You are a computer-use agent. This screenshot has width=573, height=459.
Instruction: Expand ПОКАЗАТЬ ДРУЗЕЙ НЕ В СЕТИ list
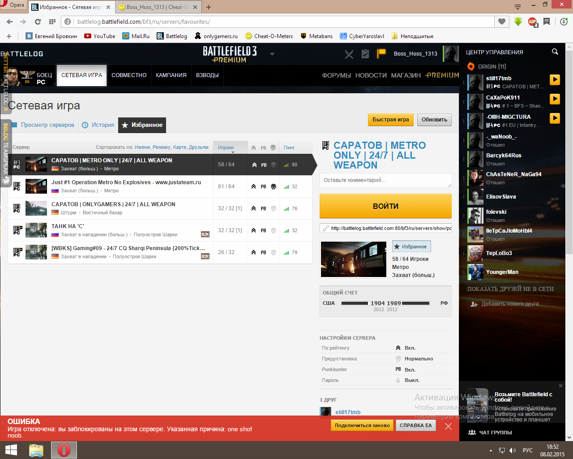tap(510, 289)
